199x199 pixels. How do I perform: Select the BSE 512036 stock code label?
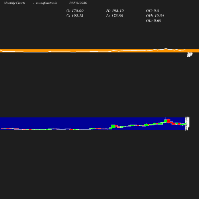coord(78,3)
